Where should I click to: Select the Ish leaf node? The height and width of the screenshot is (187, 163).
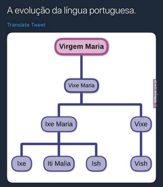point(96,163)
